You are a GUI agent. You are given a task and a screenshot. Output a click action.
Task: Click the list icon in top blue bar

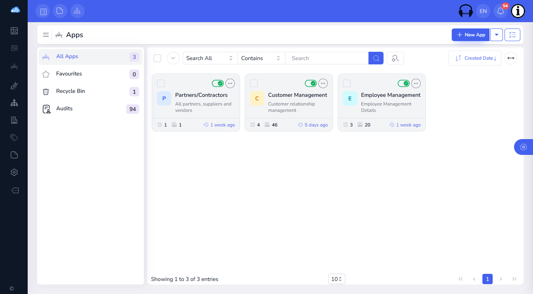point(43,11)
